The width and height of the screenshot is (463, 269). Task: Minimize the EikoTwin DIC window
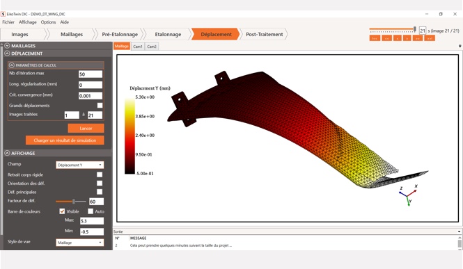click(x=427, y=14)
